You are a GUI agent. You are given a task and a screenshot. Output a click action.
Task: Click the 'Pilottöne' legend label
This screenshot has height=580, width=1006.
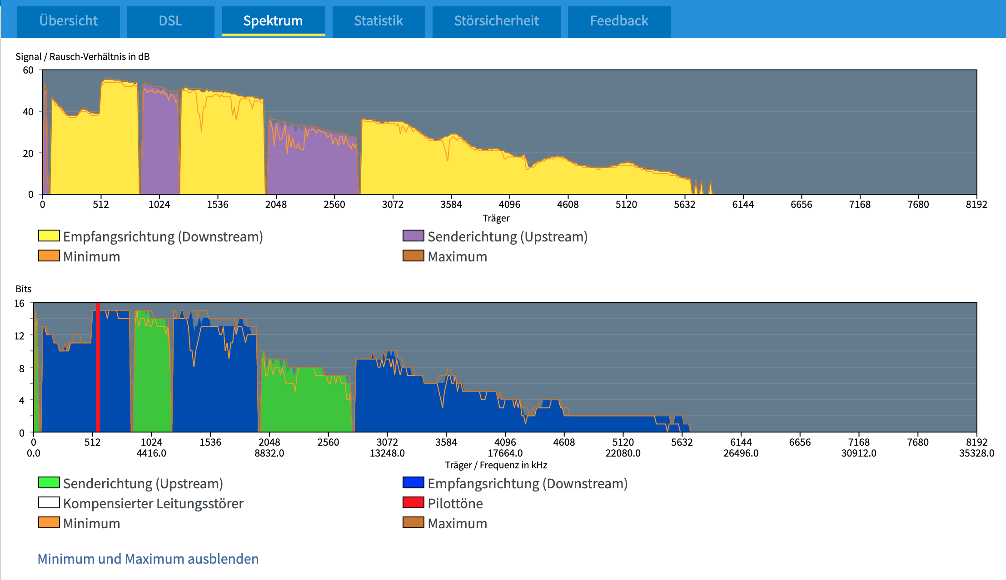[455, 503]
